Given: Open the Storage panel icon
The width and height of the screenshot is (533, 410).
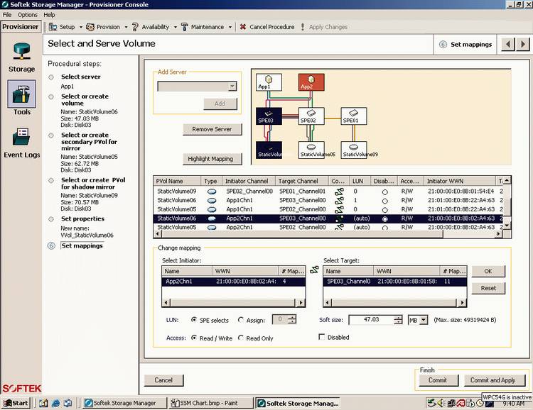Looking at the screenshot, I should (22, 51).
